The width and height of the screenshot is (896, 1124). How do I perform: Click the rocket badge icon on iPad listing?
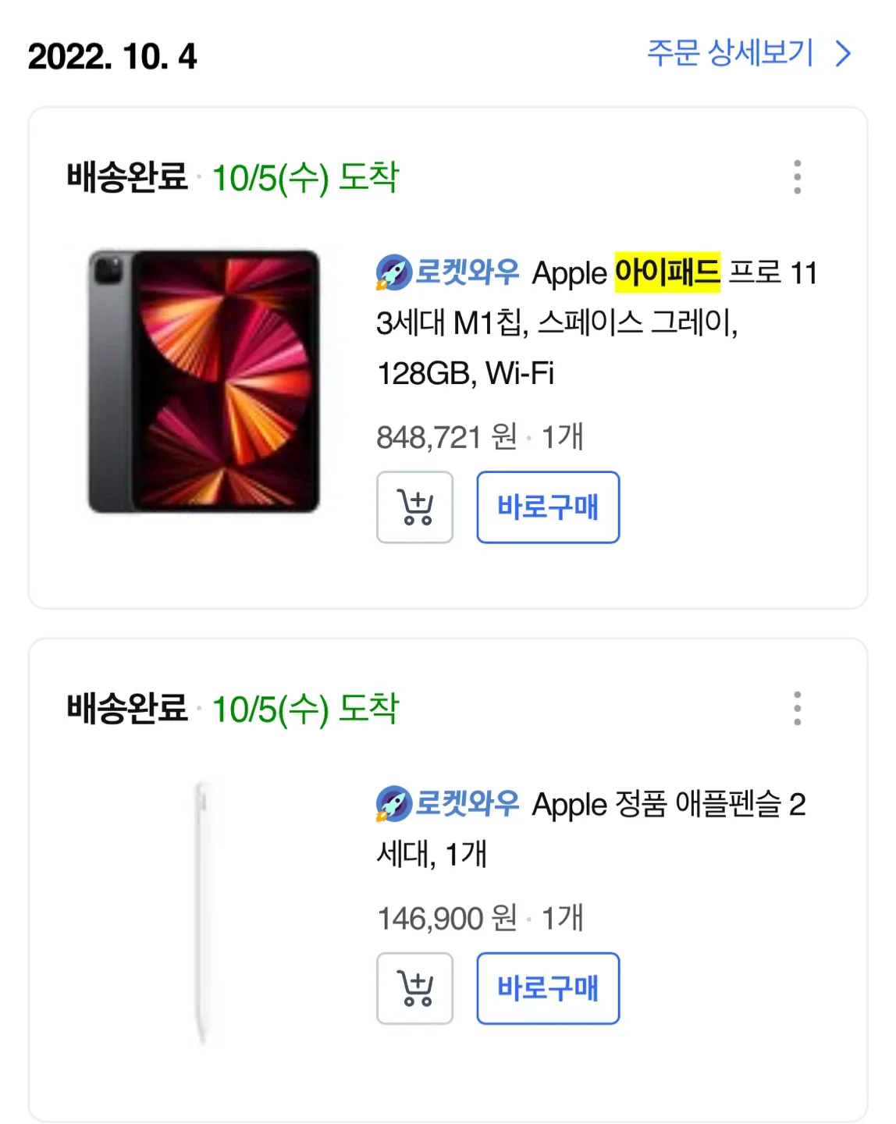click(x=394, y=272)
